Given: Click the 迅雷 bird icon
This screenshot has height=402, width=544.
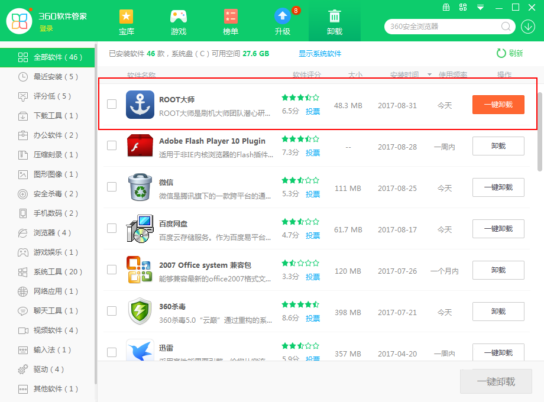Looking at the screenshot, I should coord(140,349).
